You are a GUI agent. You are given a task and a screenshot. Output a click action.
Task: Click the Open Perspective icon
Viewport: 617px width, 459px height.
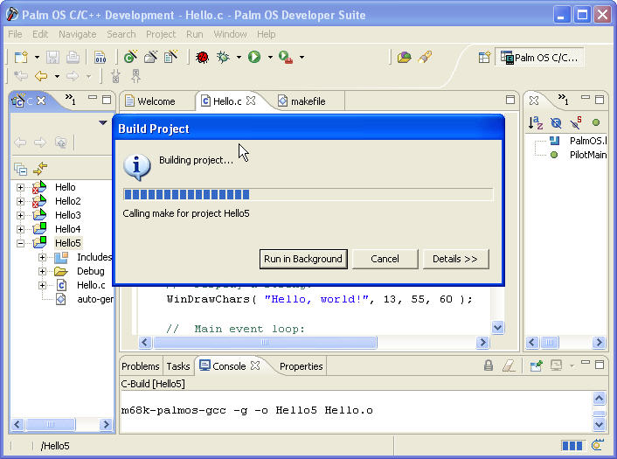[483, 58]
